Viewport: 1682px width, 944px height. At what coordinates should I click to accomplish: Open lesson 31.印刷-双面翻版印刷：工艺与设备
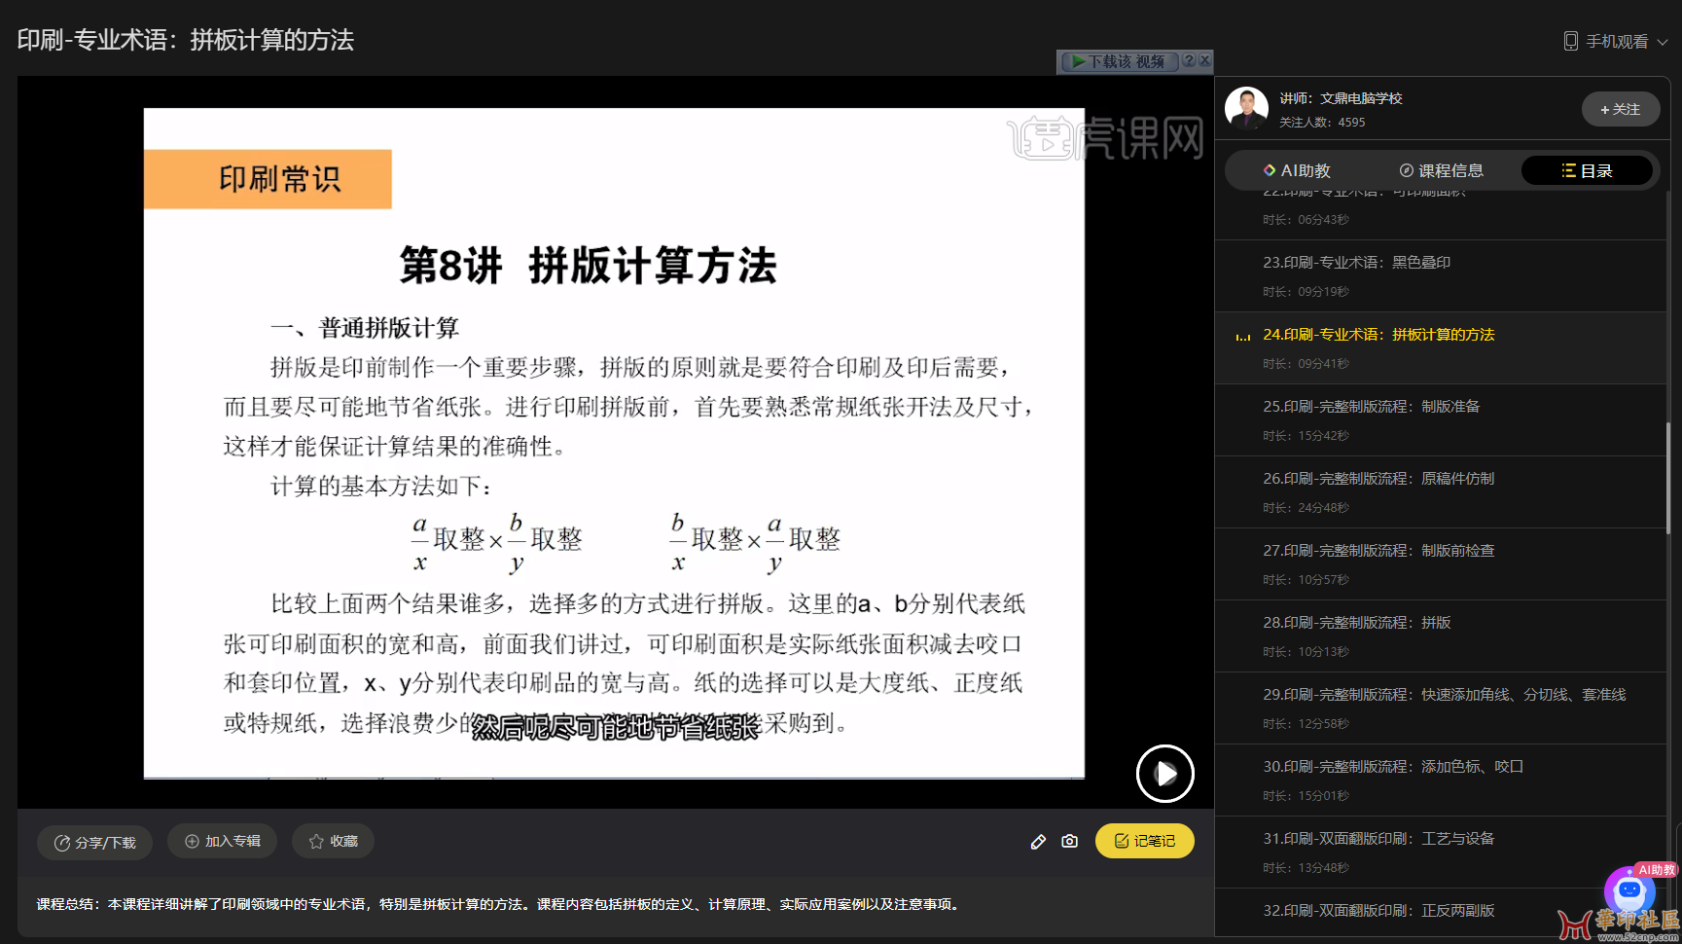[x=1442, y=852]
